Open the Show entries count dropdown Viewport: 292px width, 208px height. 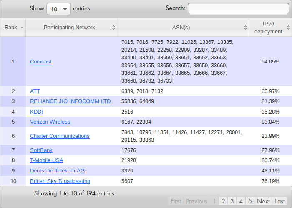pos(58,9)
